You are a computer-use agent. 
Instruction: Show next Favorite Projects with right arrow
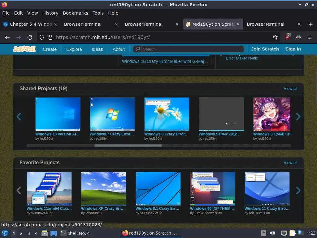[x=298, y=191]
